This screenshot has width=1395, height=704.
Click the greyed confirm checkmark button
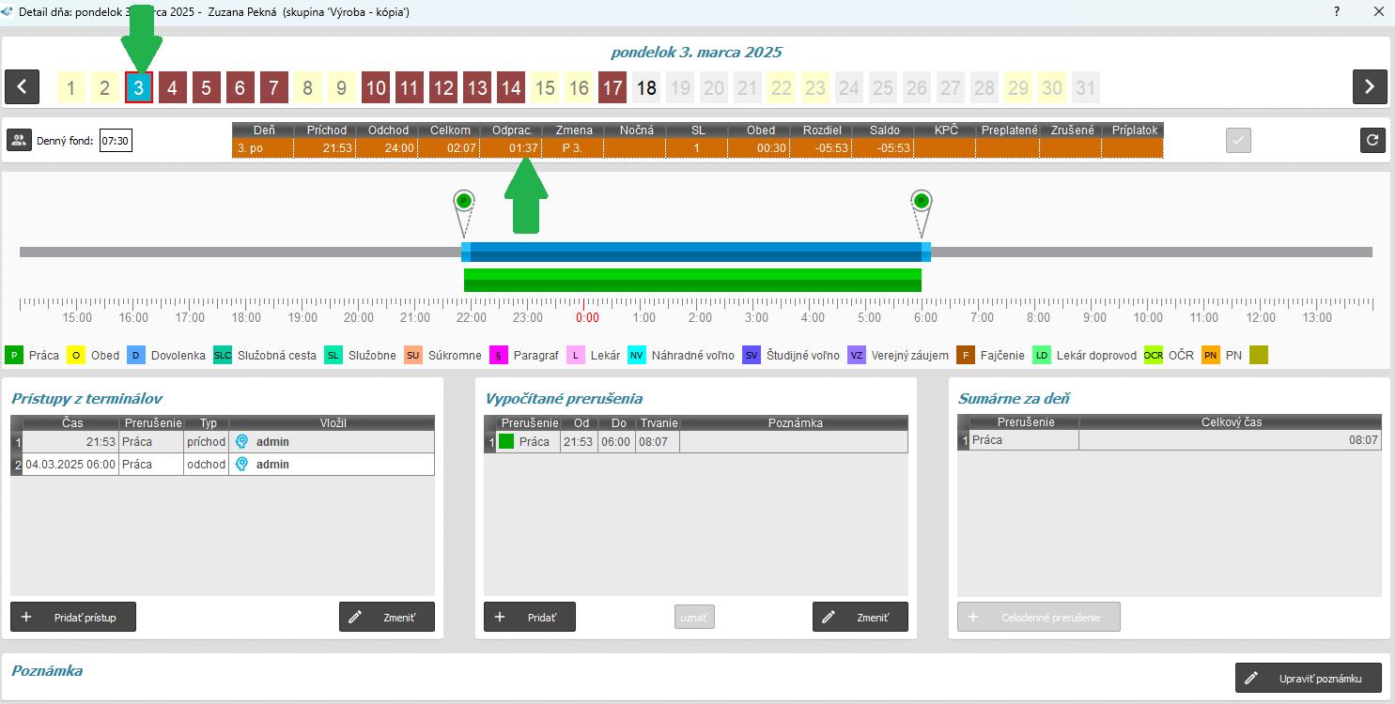[x=1239, y=140]
